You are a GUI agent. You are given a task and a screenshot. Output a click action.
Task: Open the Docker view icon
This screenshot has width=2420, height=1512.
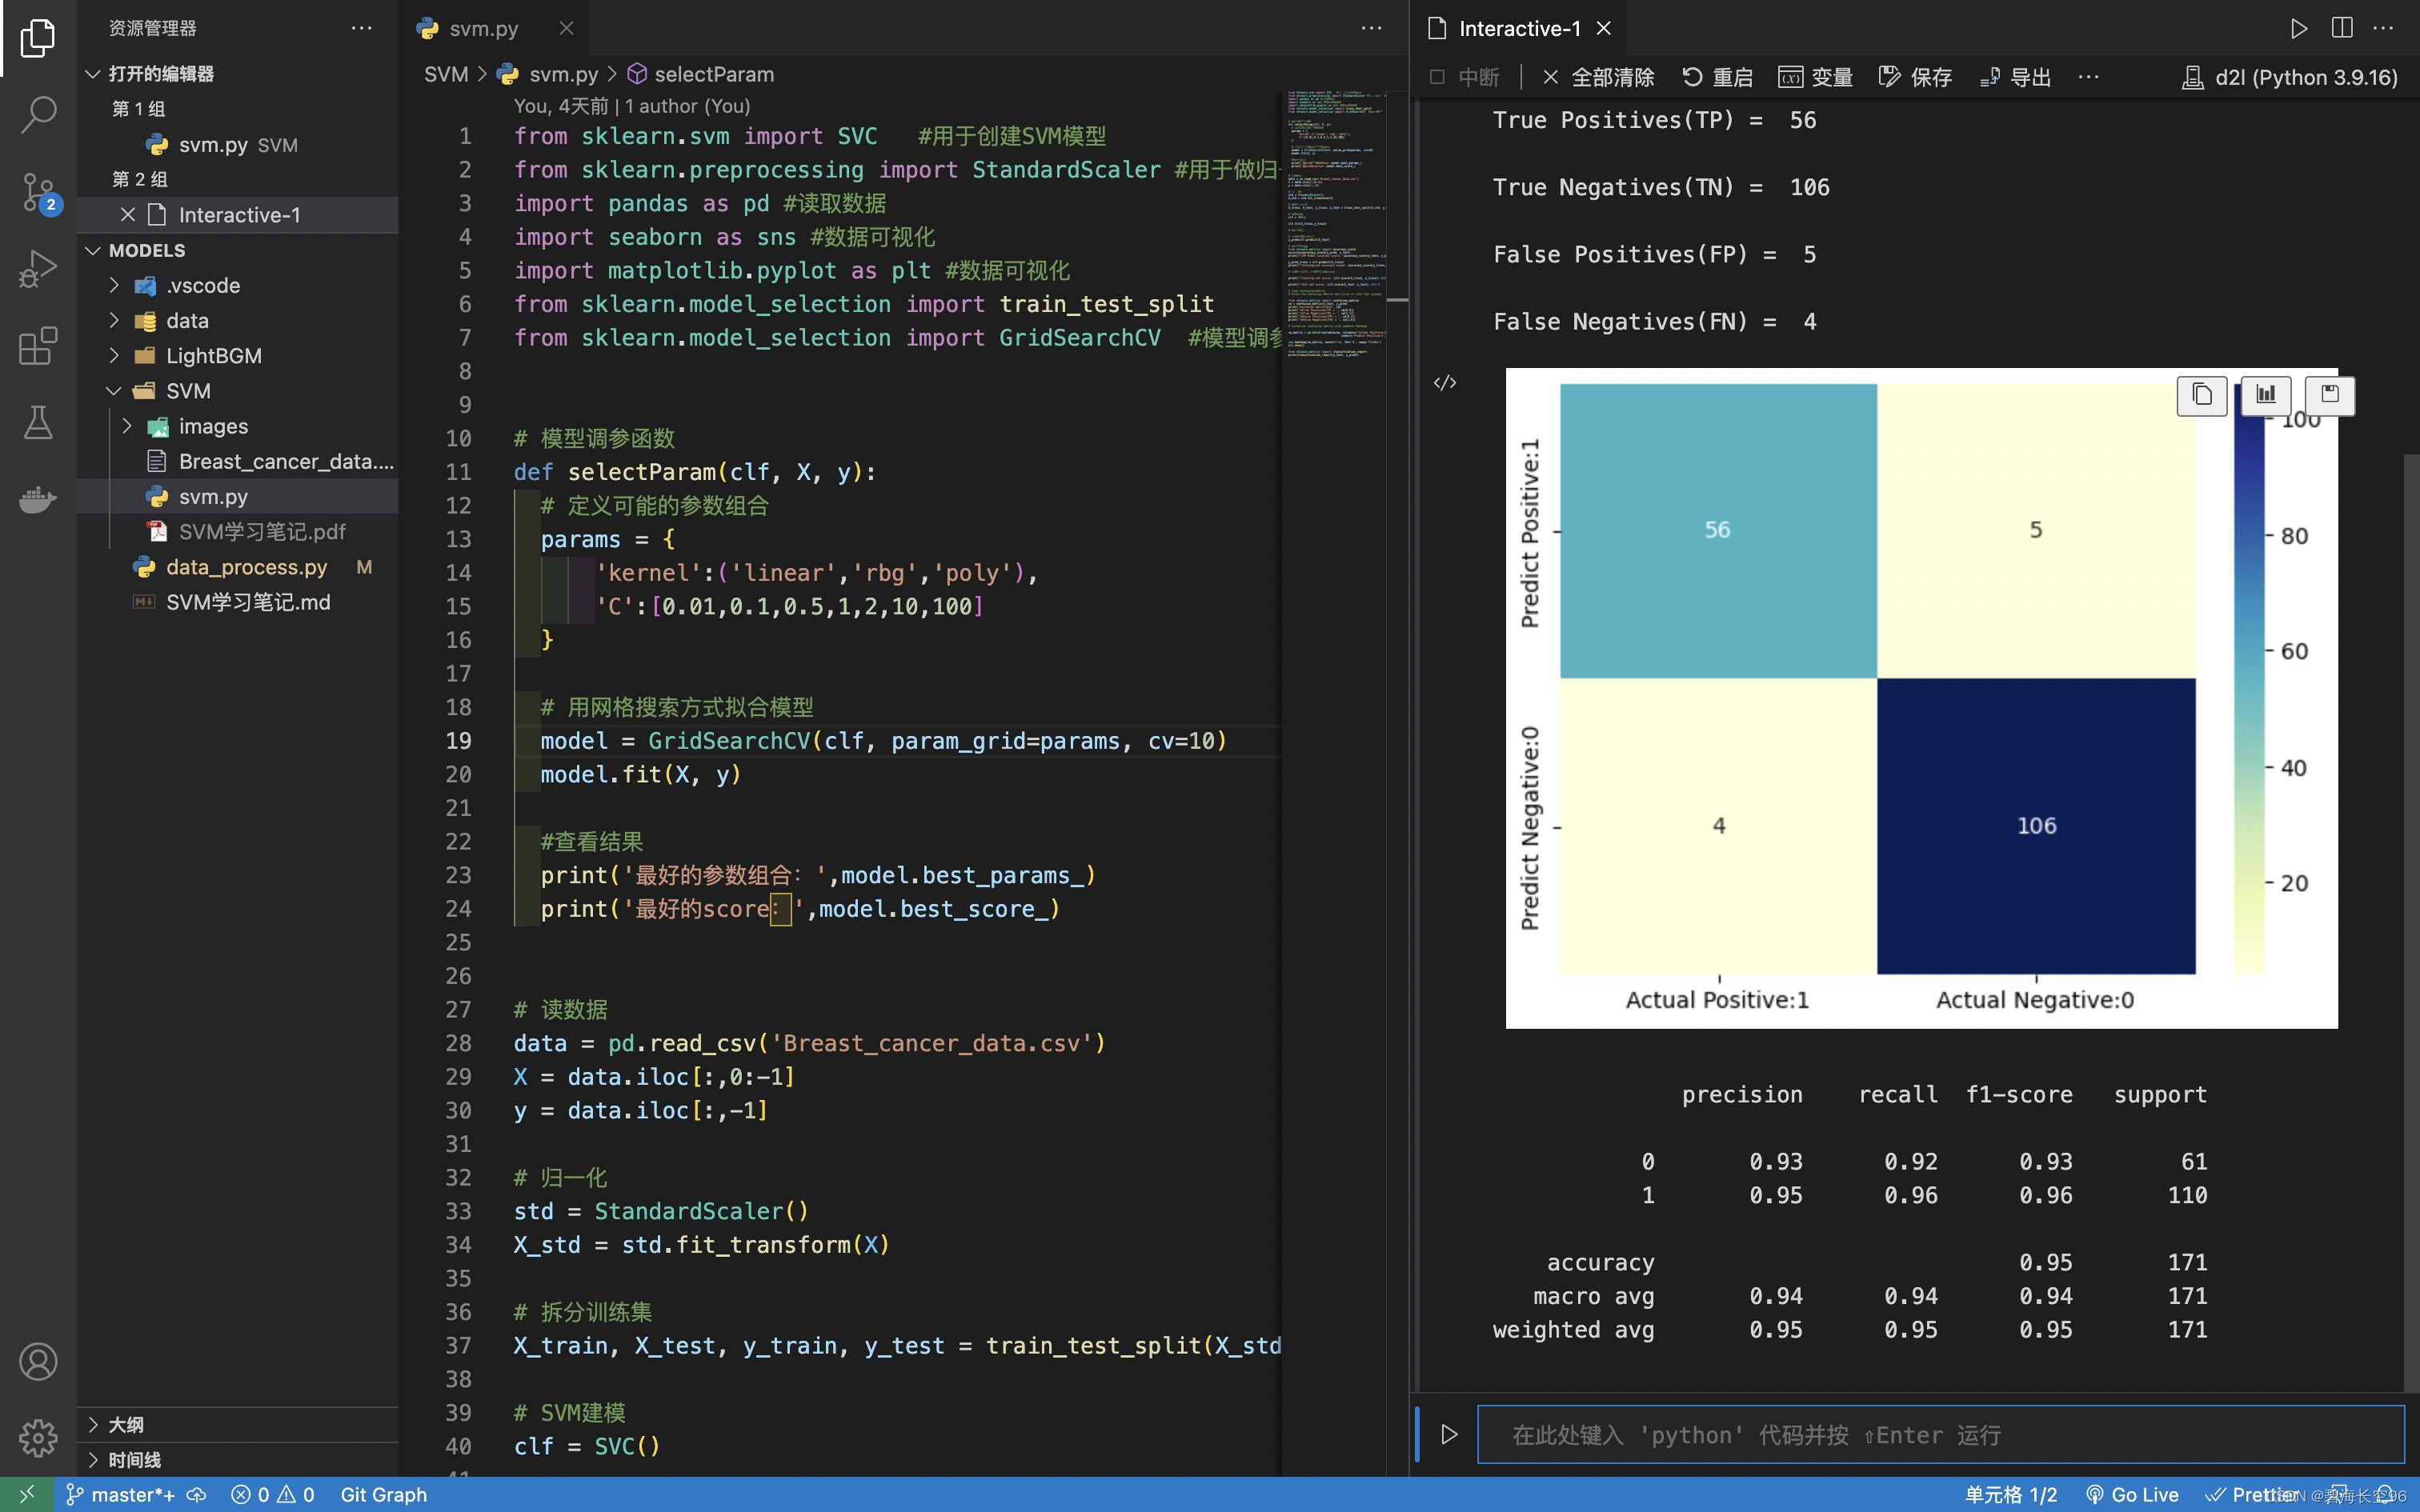click(38, 498)
